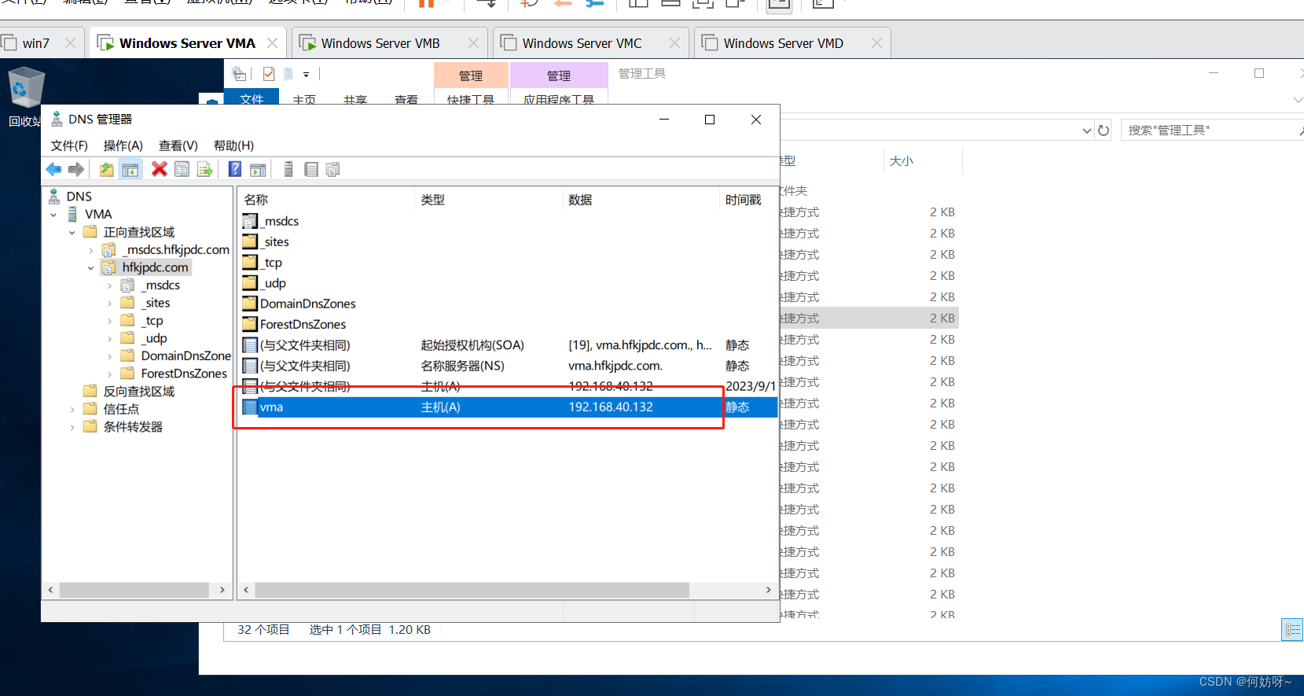Open the 文件 tab in the Explorer window
Viewport: 1304px width, 696px height.
coord(252,98)
